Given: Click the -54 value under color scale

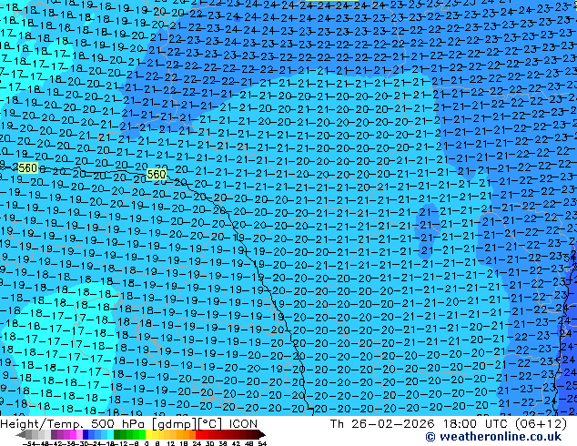Looking at the screenshot, I should 29,443.
